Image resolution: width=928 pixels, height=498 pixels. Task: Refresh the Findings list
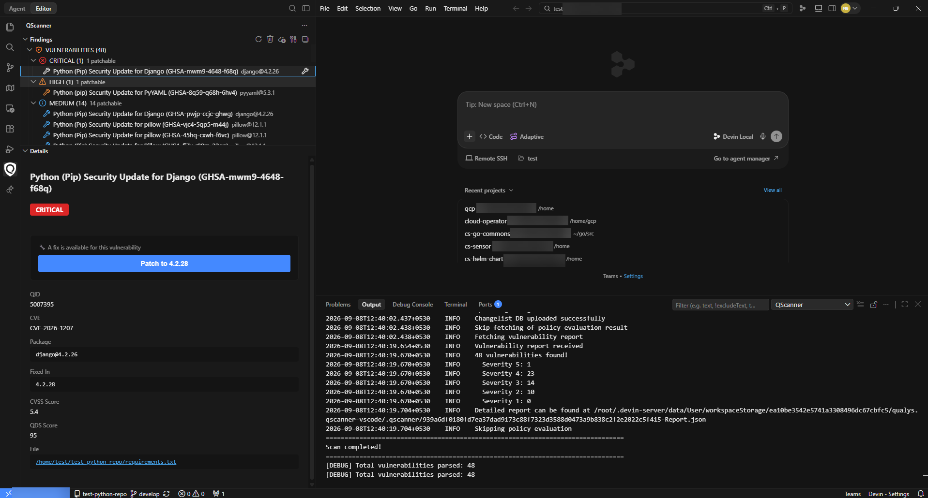tap(259, 39)
